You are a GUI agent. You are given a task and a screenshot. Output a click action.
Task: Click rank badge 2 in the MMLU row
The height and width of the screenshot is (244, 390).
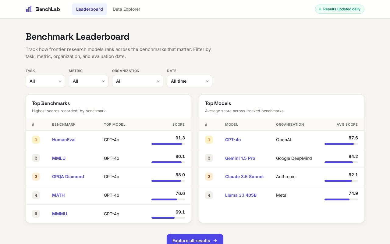pos(36,158)
